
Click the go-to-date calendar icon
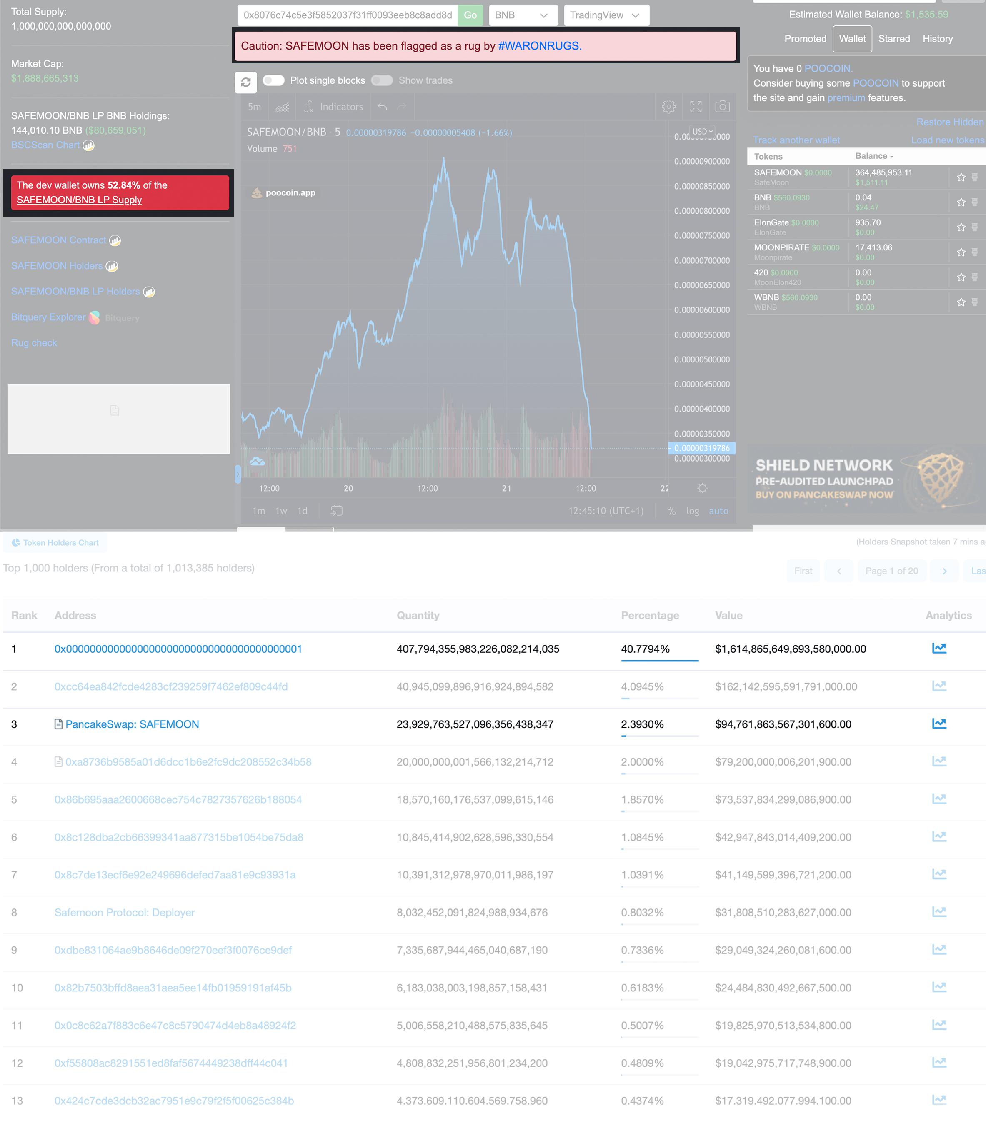[336, 510]
